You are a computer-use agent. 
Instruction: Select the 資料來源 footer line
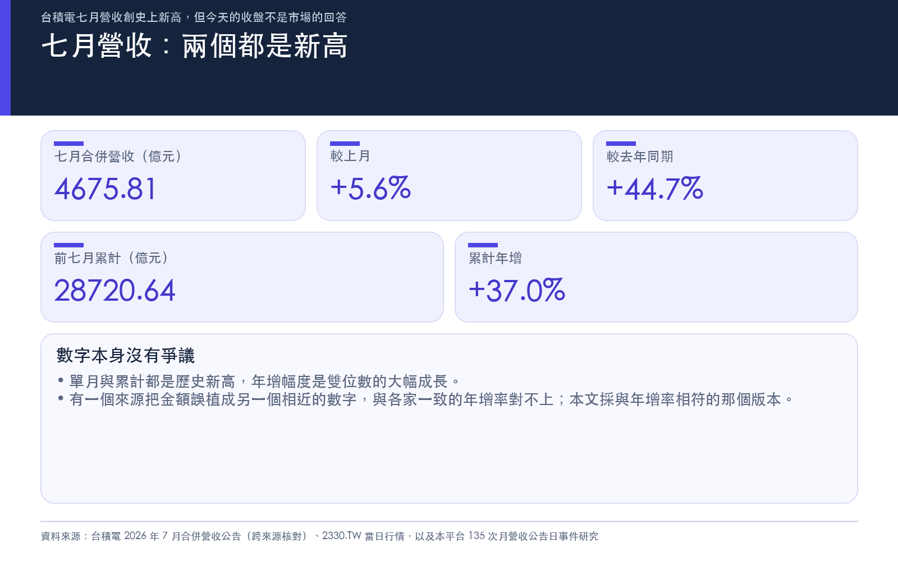pos(319,536)
